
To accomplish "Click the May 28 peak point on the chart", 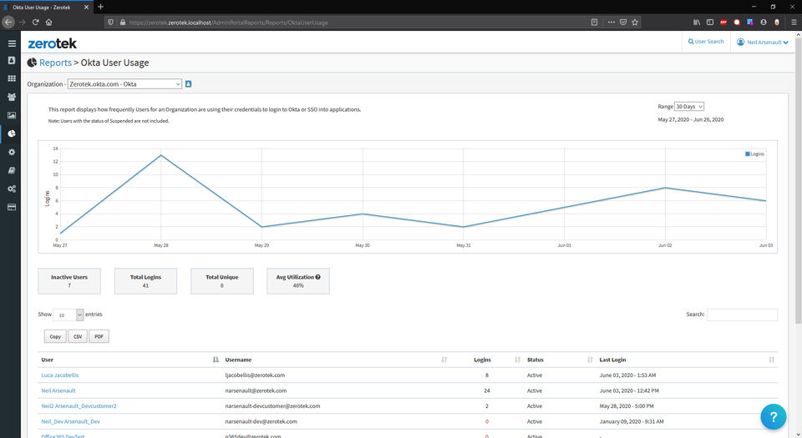I will [161, 154].
